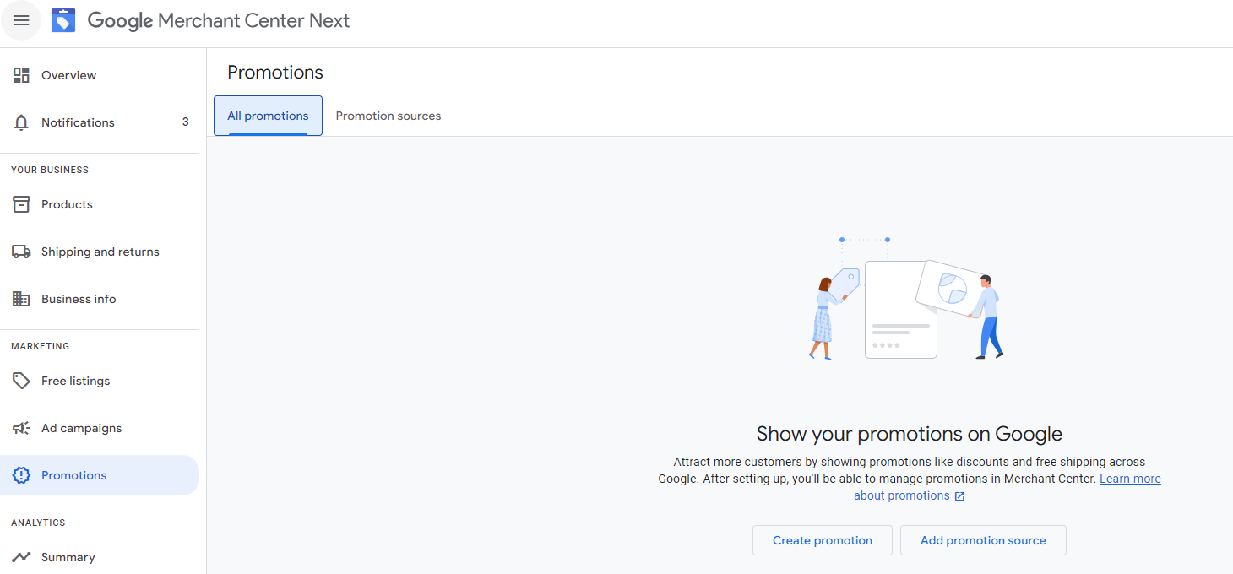Click the Create promotion button

(x=822, y=539)
